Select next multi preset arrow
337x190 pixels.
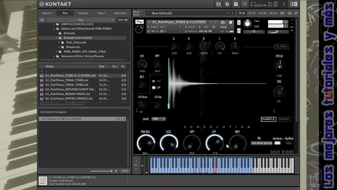(x=232, y=13)
